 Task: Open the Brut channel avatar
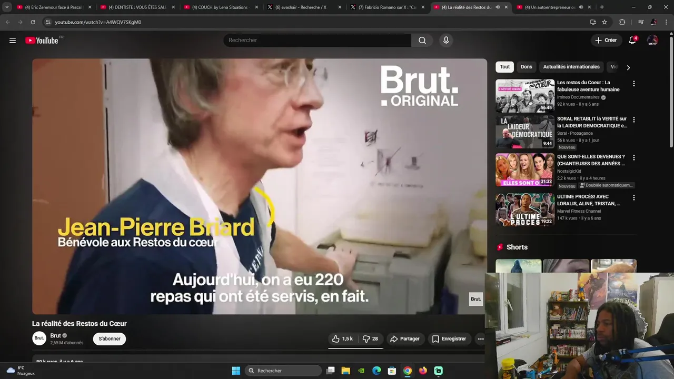click(x=39, y=338)
